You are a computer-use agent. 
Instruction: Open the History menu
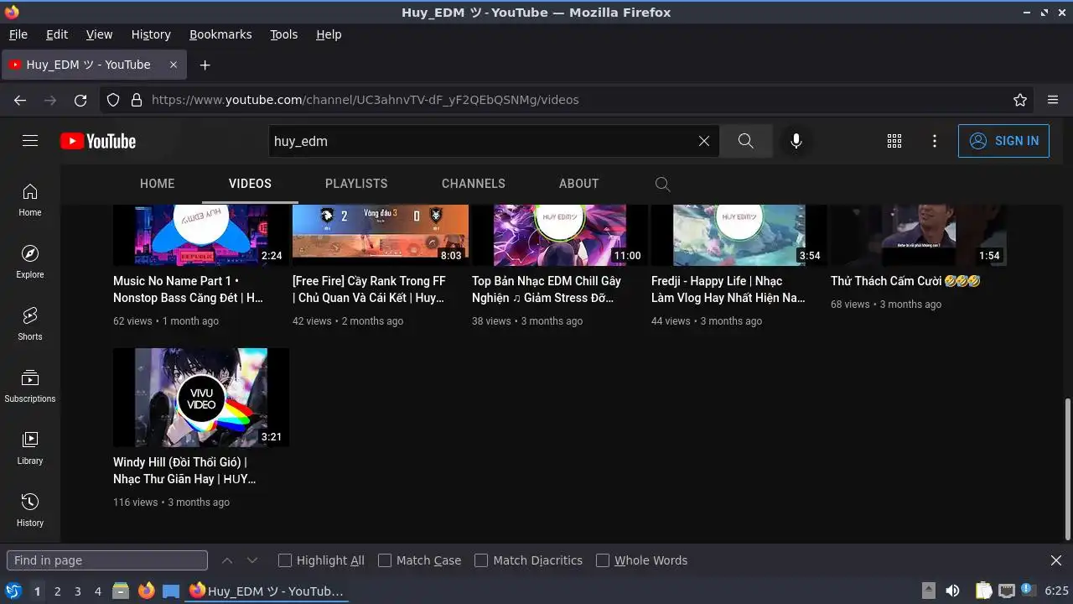(x=151, y=34)
